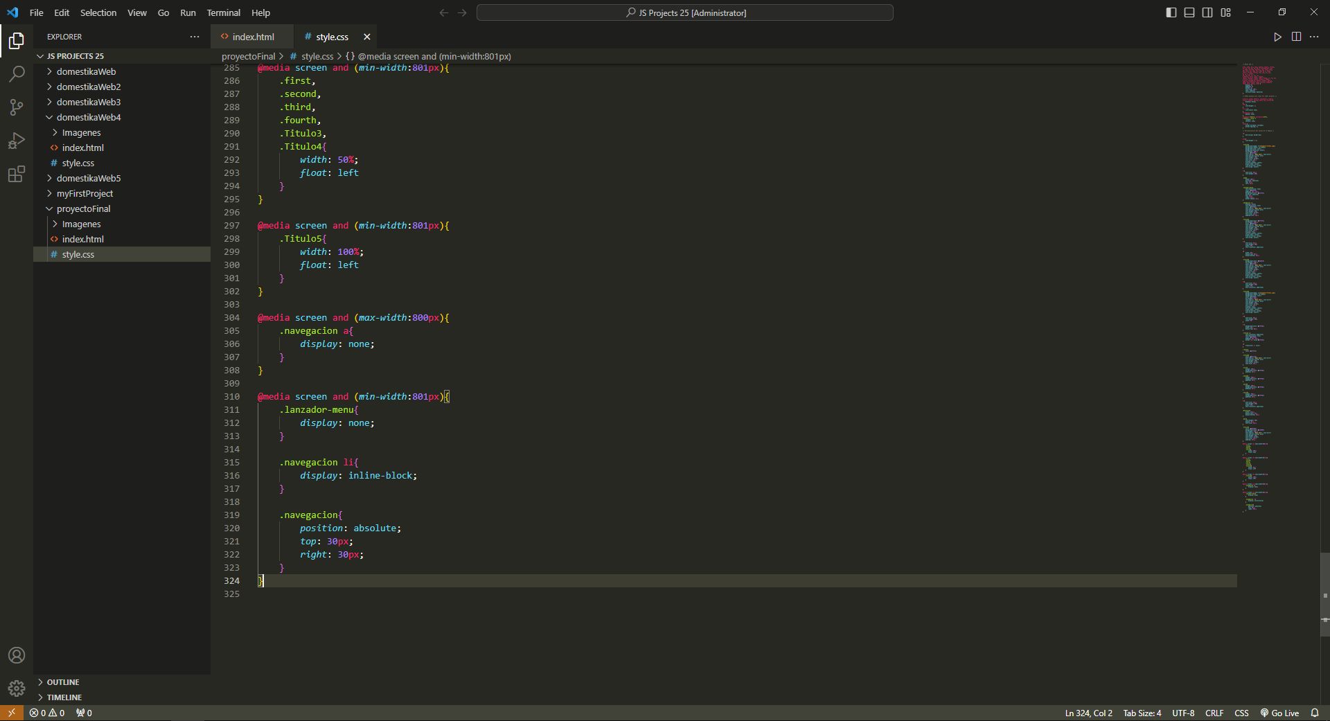The image size is (1330, 721).
Task: Change the CRLF end of line sequence
Action: pyautogui.click(x=1214, y=713)
